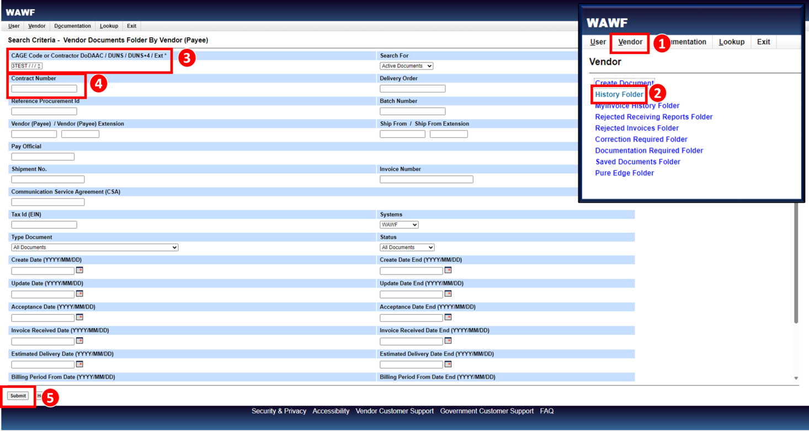809x431 pixels.
Task: Click the Invoice Received Date text field
Action: click(42, 341)
